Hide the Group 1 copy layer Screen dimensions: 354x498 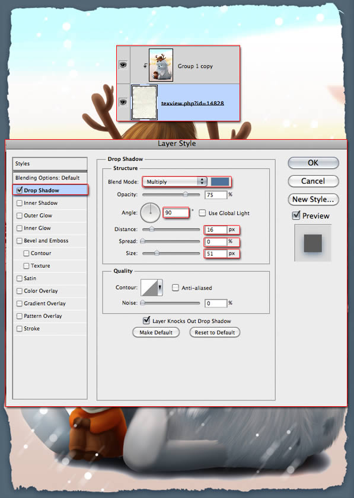point(123,65)
